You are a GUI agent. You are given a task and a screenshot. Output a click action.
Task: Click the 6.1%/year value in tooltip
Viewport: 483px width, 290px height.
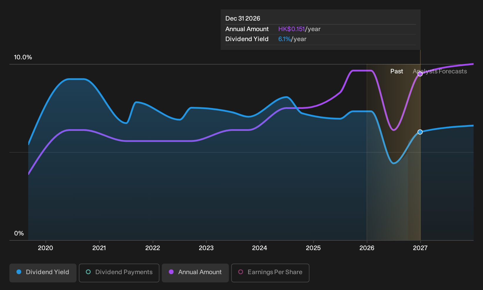pyautogui.click(x=292, y=39)
